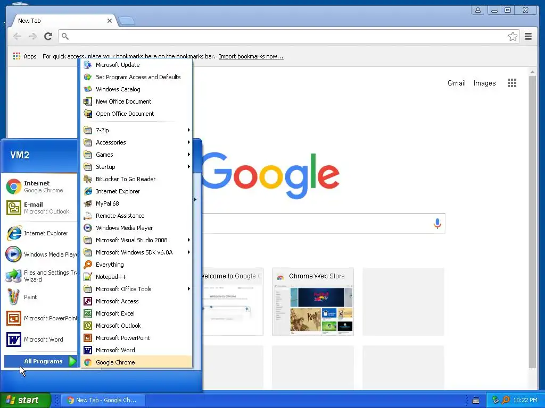Open the Apps bookmarks shortcut

[24, 56]
